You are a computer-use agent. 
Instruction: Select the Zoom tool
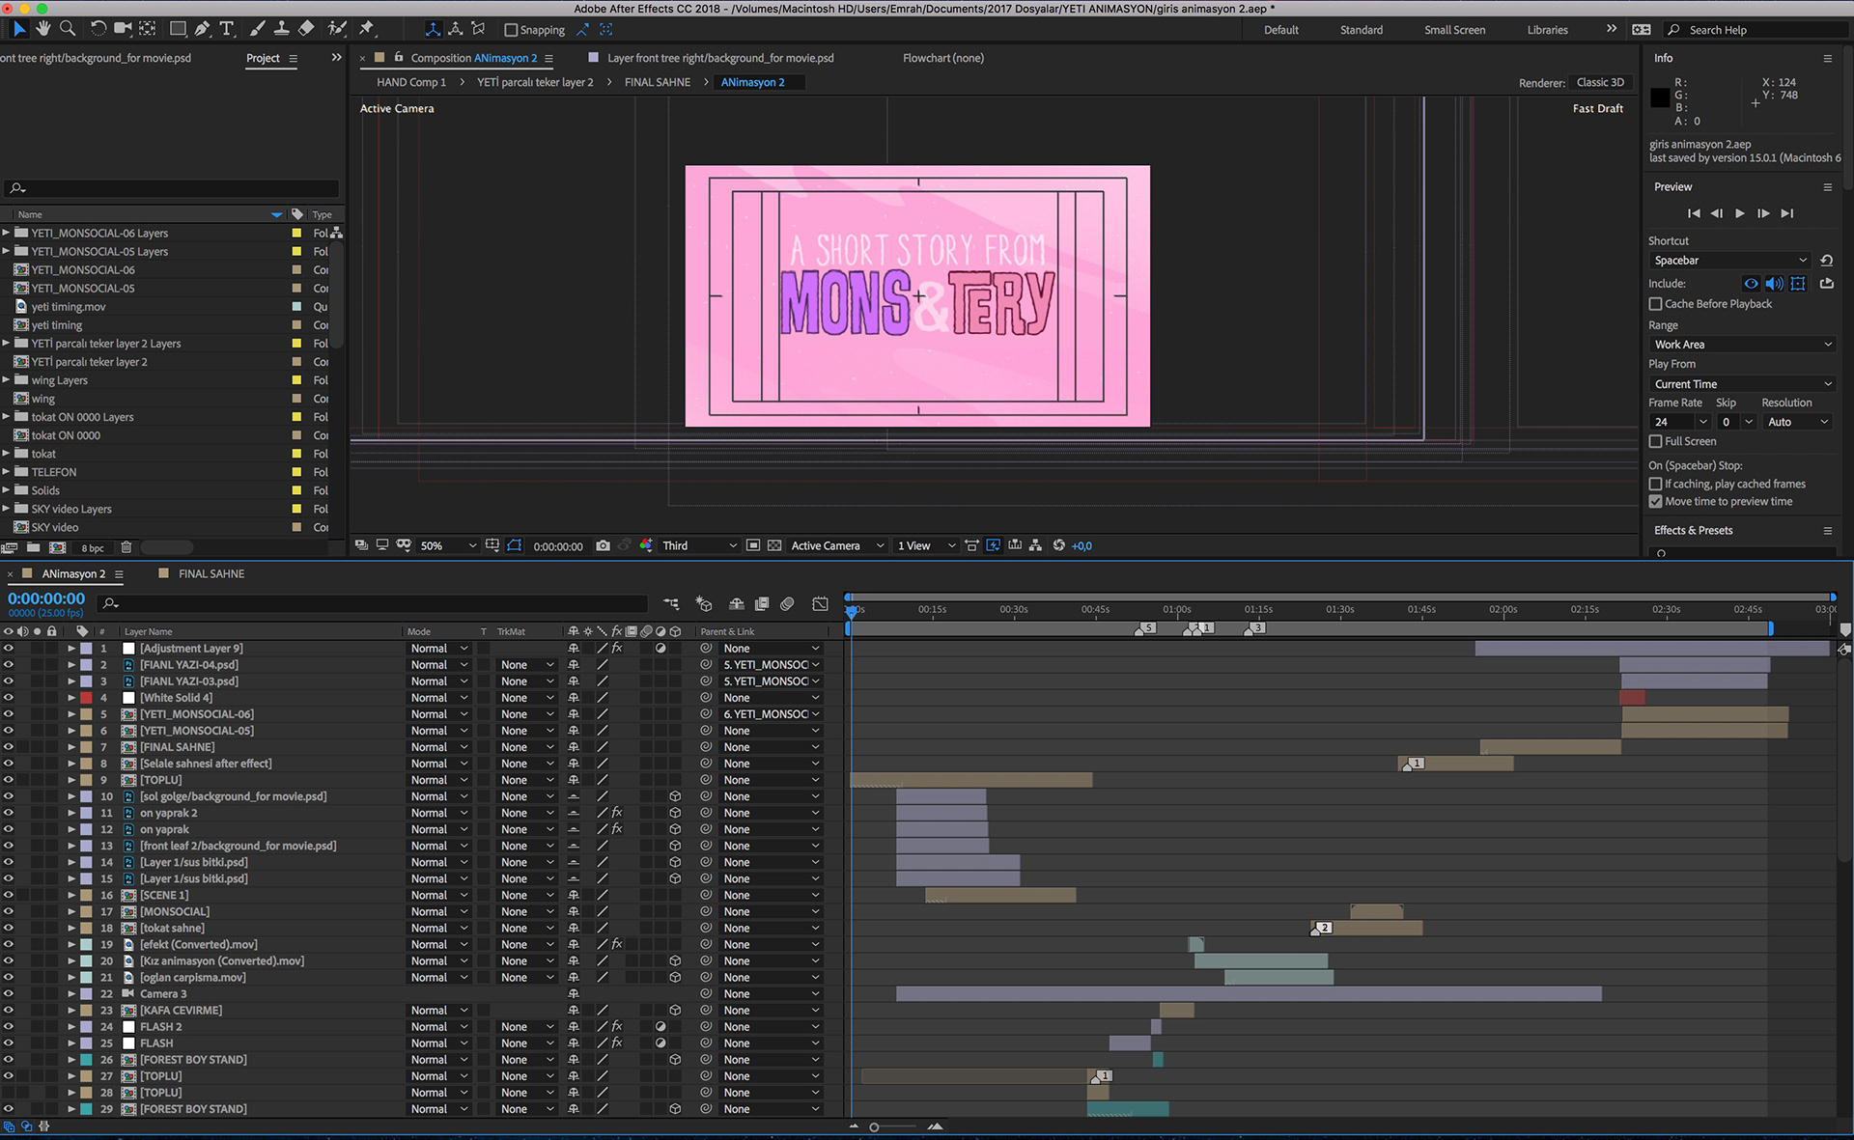[x=68, y=29]
